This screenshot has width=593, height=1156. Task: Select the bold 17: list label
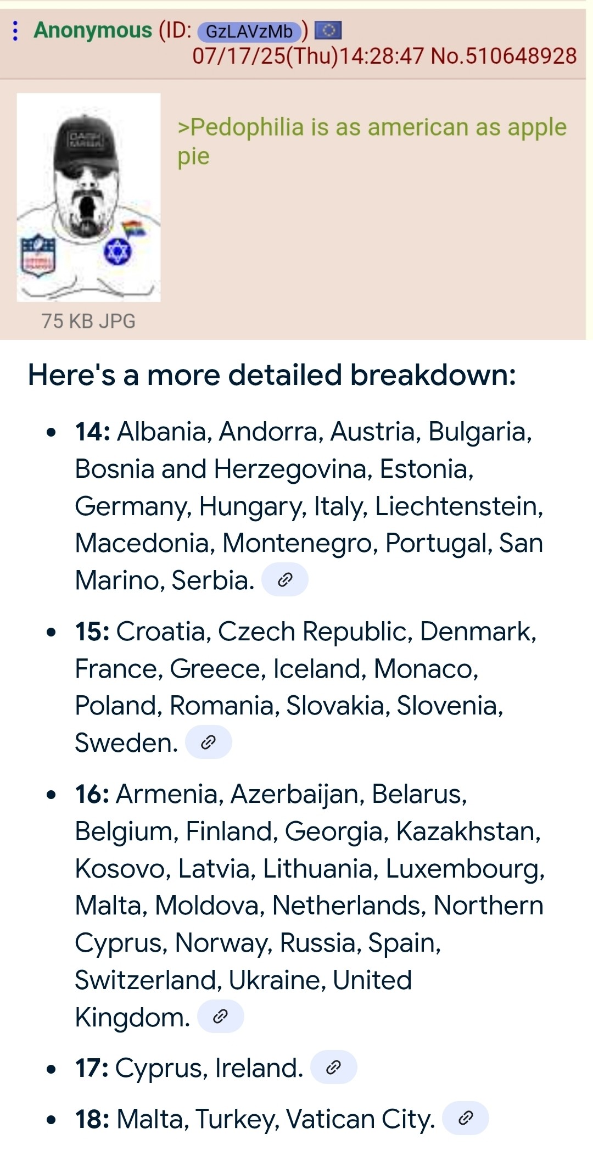(92, 1068)
